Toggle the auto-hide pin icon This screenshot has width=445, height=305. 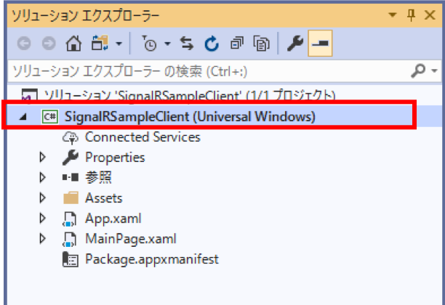pyautogui.click(x=412, y=15)
